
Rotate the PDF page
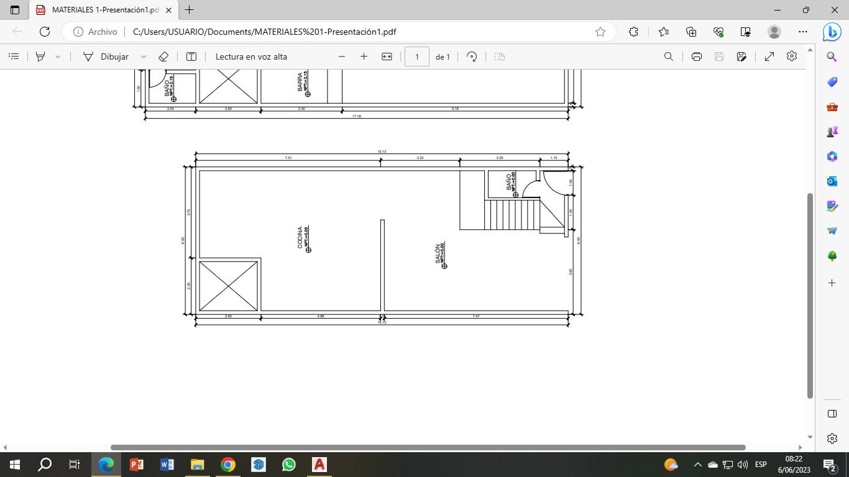[x=472, y=57]
